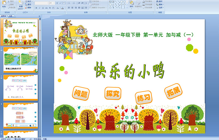Click the orange 拓展 button on slide

point(173,91)
